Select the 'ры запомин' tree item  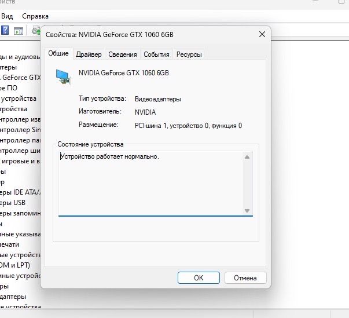(x=20, y=213)
